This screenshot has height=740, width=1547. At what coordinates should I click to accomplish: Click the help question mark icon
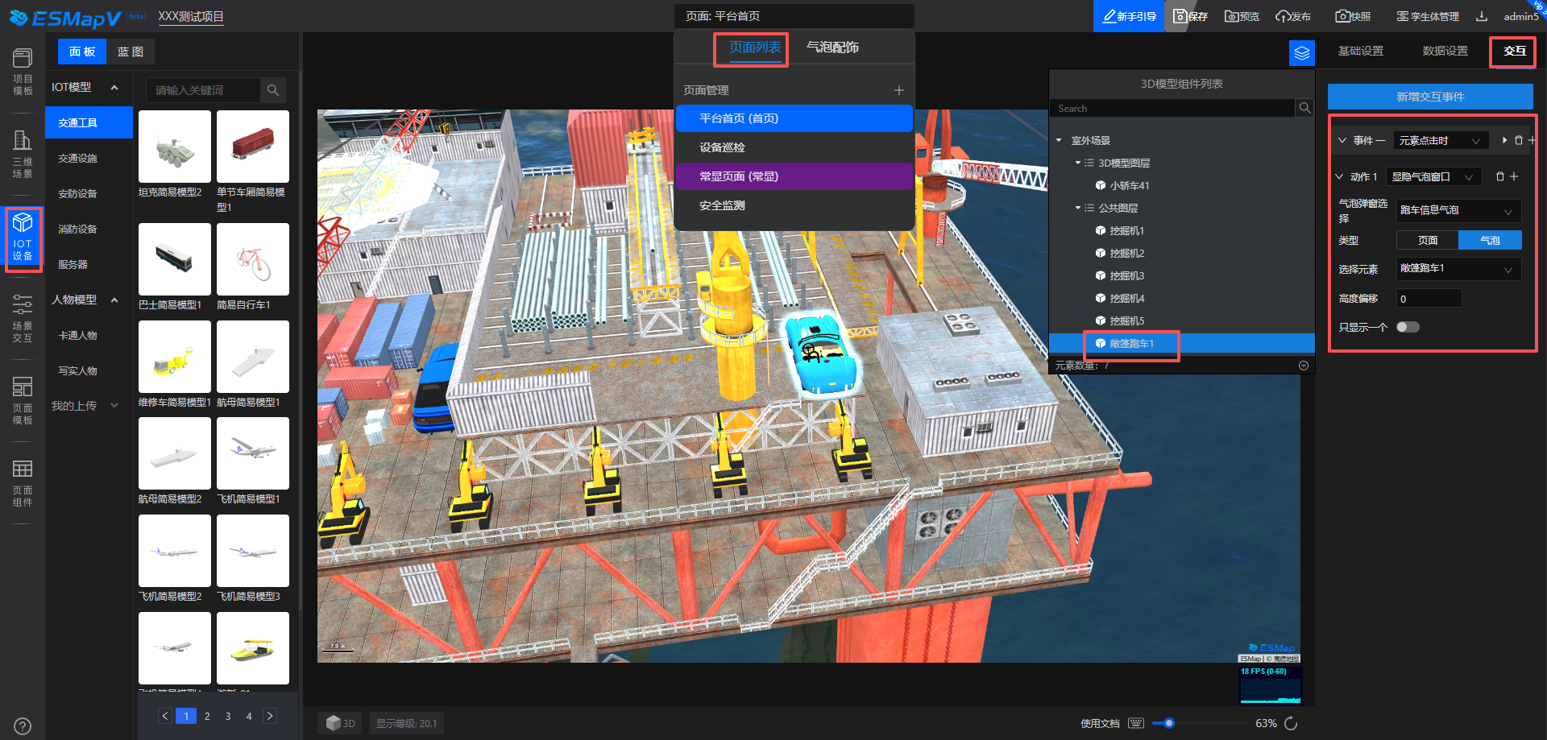[23, 726]
